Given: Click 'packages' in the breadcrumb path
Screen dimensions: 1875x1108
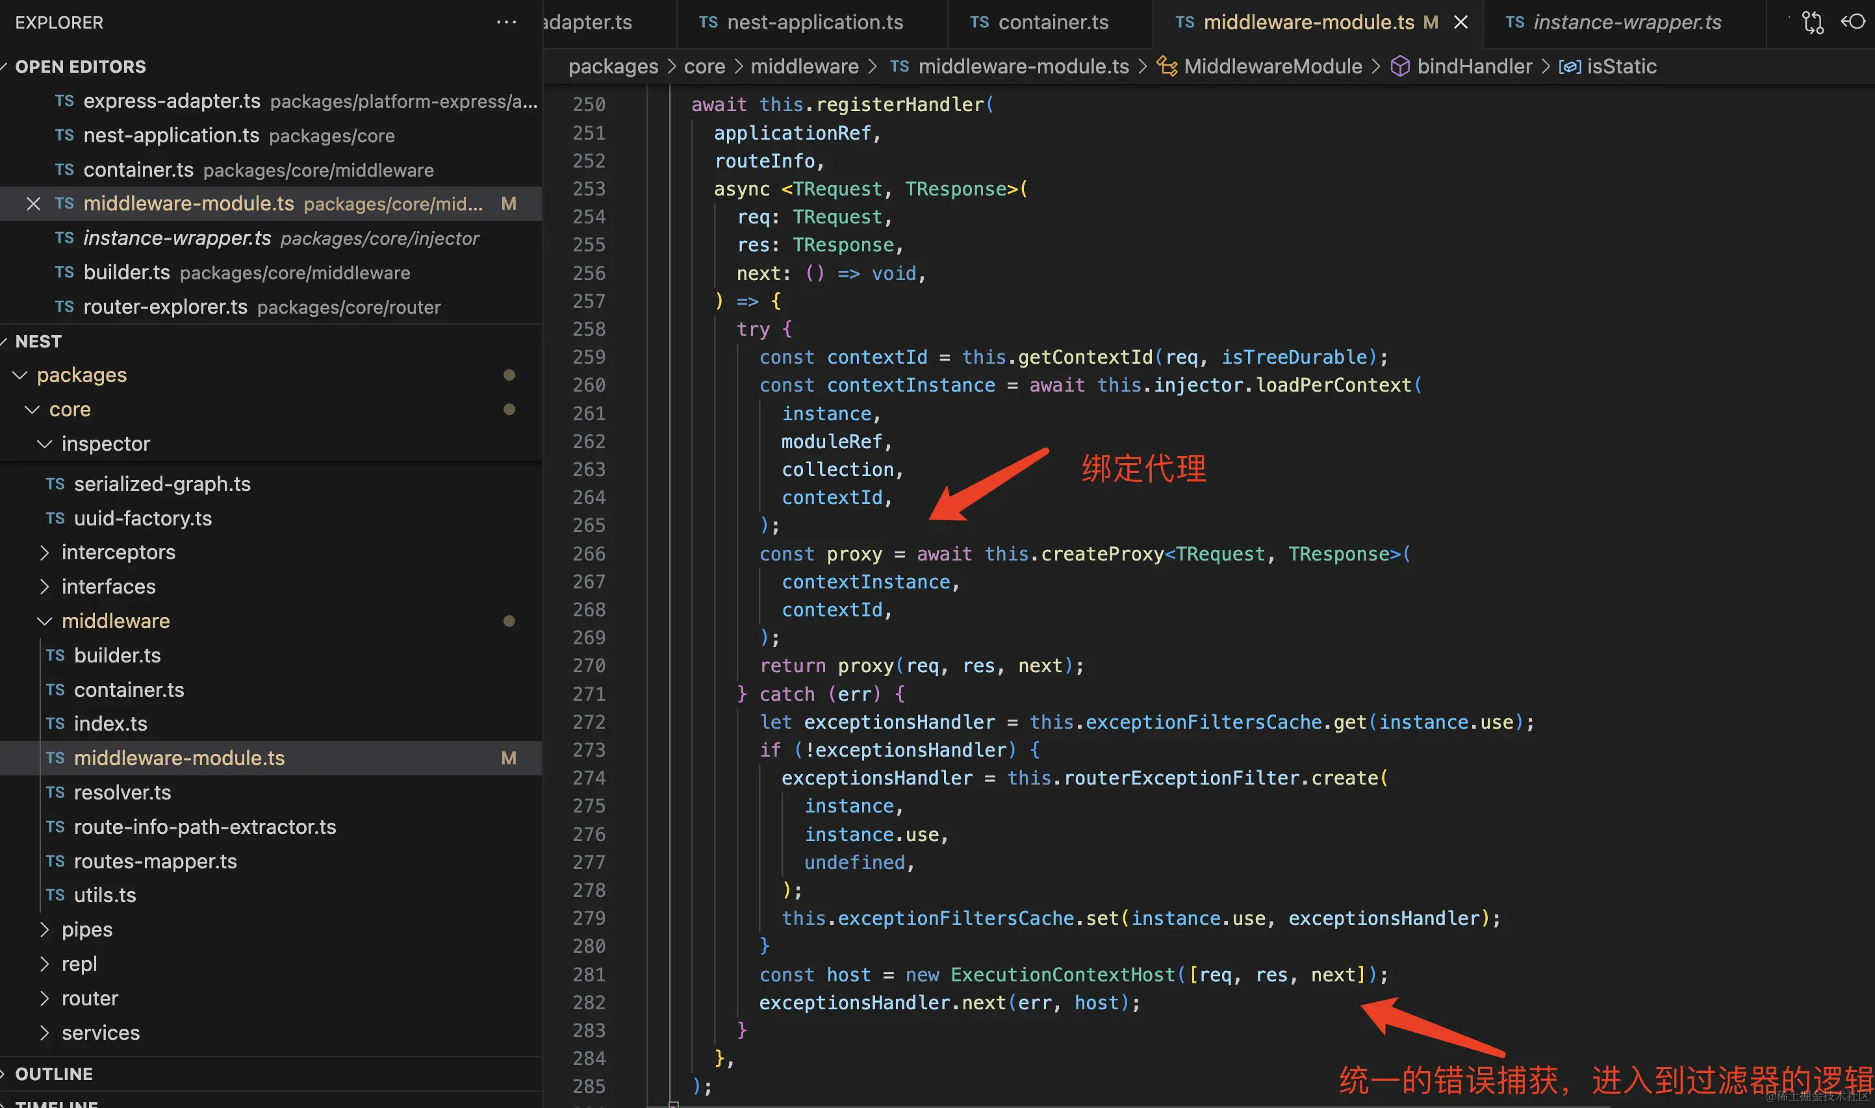Looking at the screenshot, I should click(x=613, y=66).
